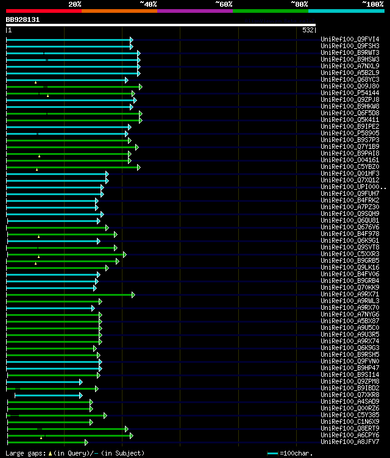Open hit UniRef100_A5B2L9
Image resolution: width=390 pixels, height=458 pixels.
point(350,73)
